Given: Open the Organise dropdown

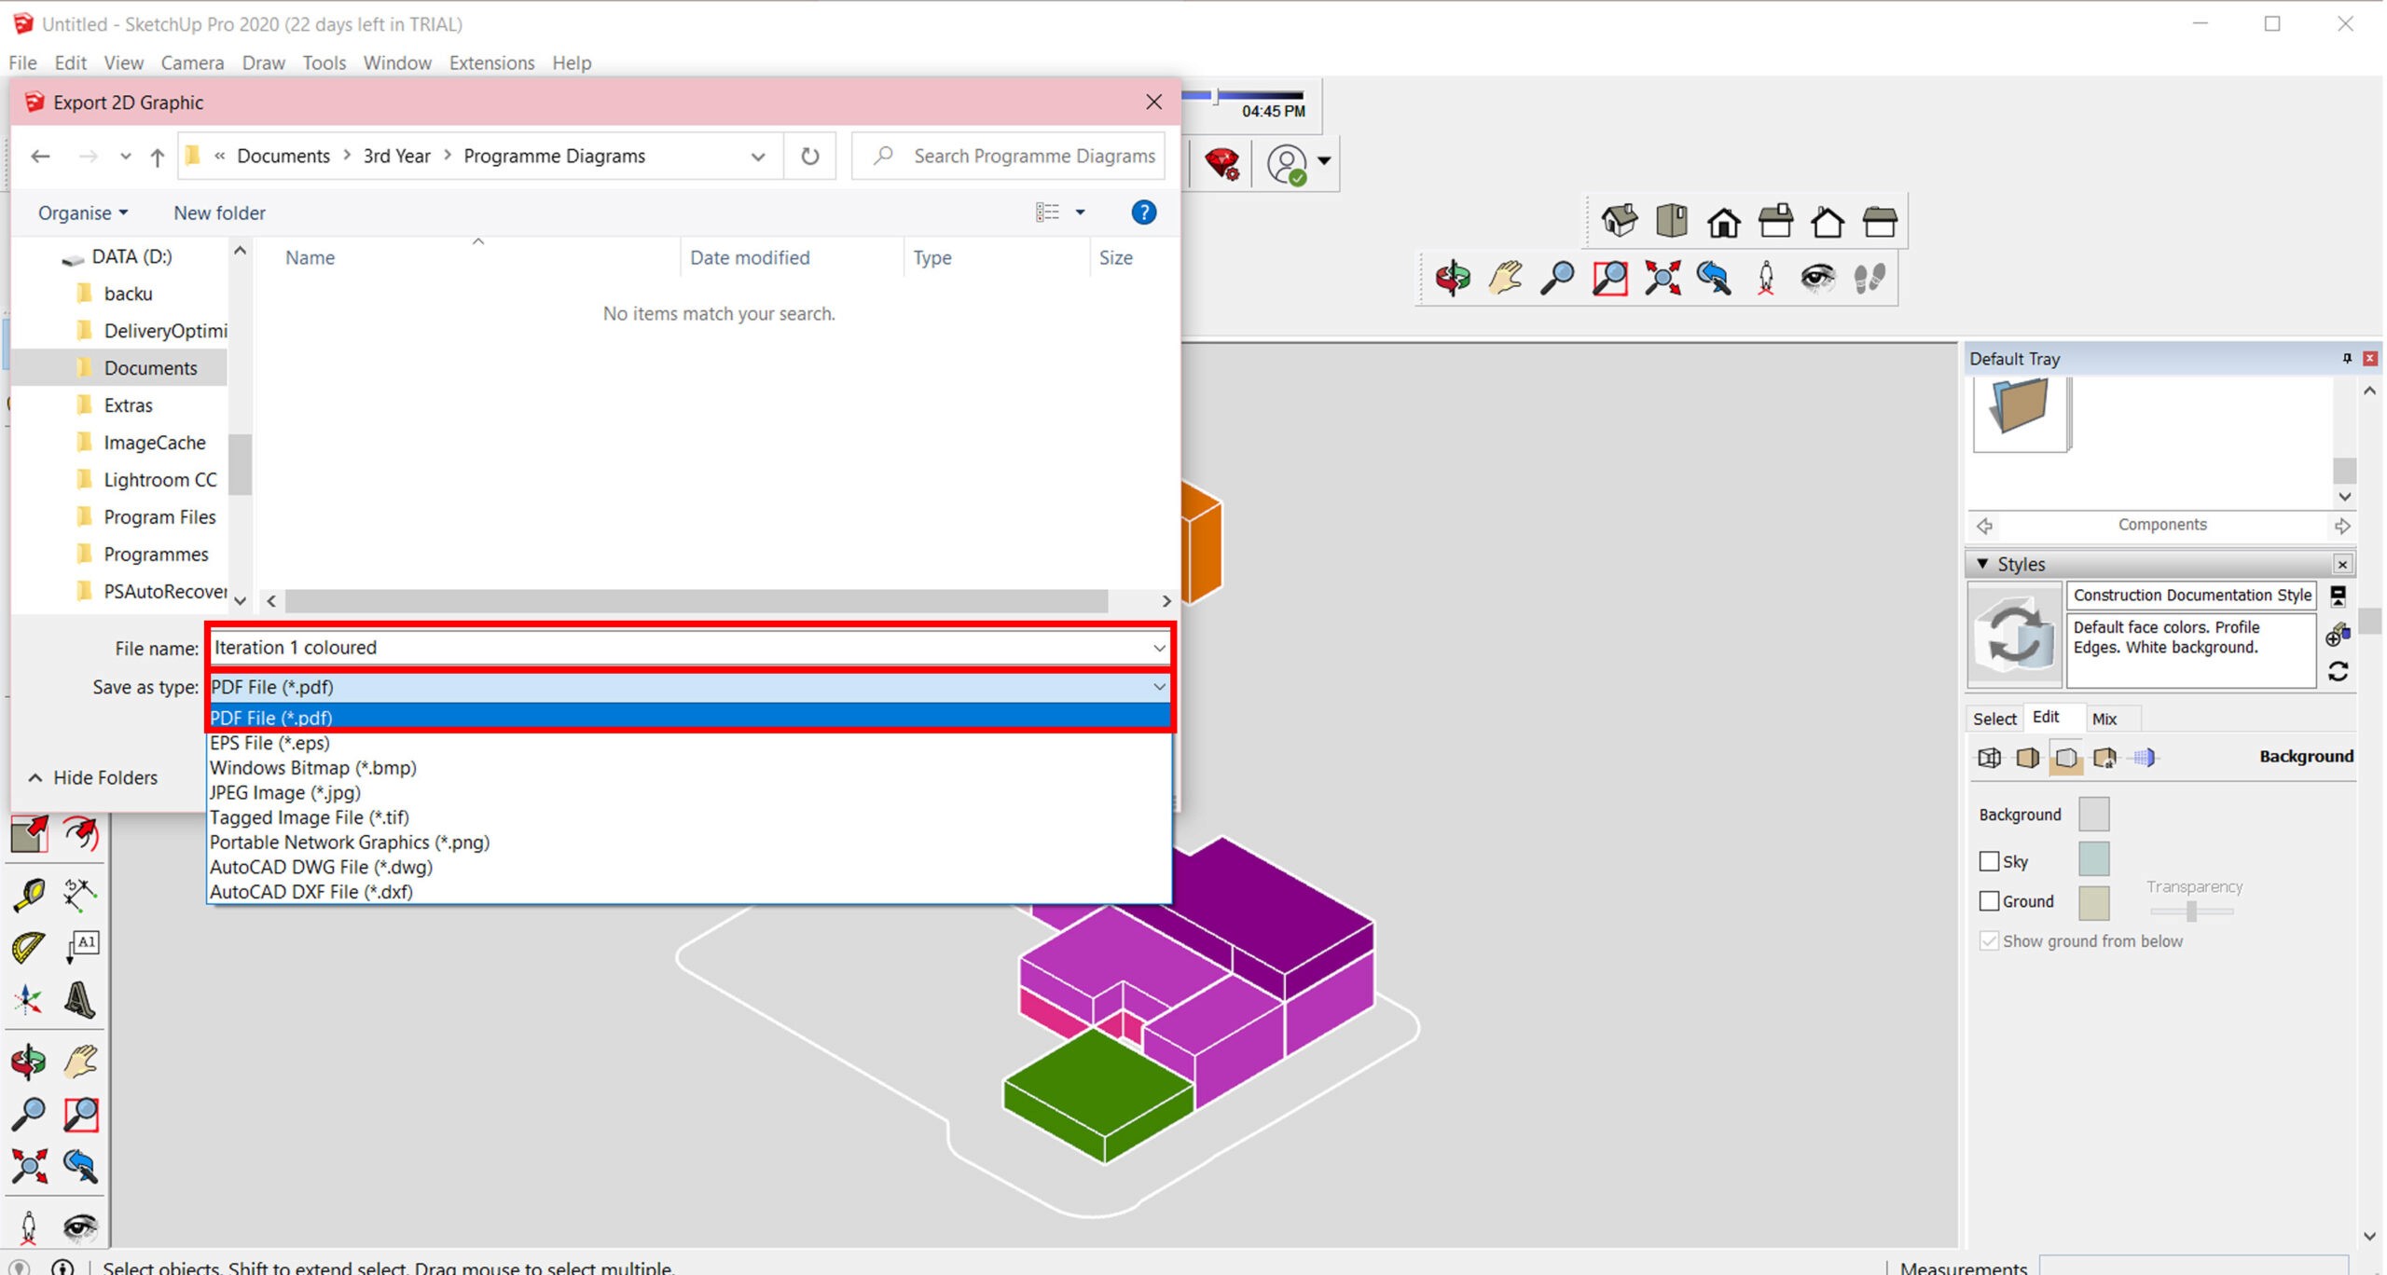Looking at the screenshot, I should 82,213.
